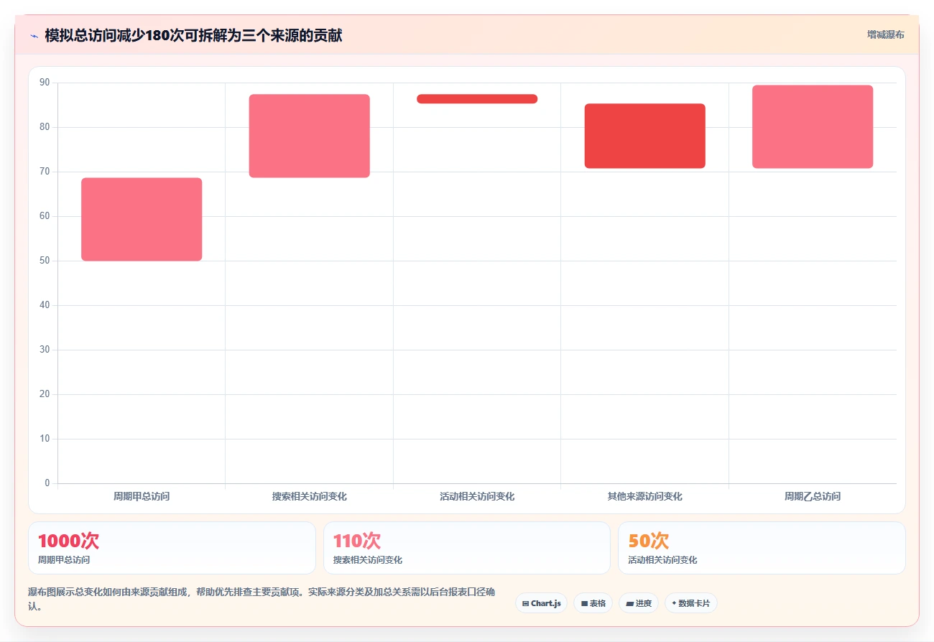Click the x-axis label 其他来源访问变化

coord(645,496)
